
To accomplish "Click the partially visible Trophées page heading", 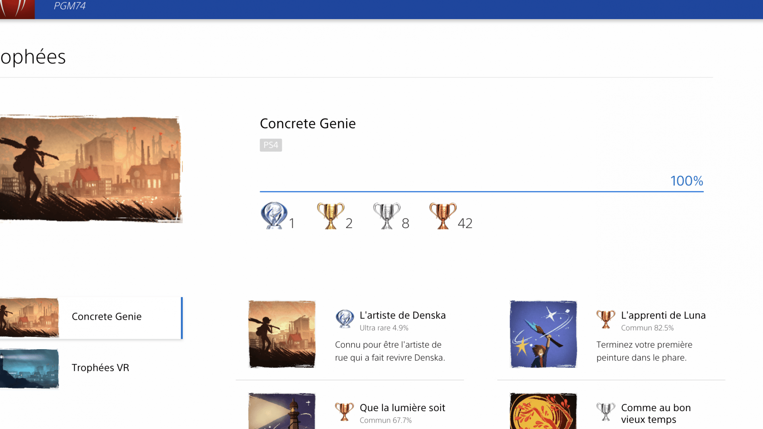I will click(x=33, y=57).
